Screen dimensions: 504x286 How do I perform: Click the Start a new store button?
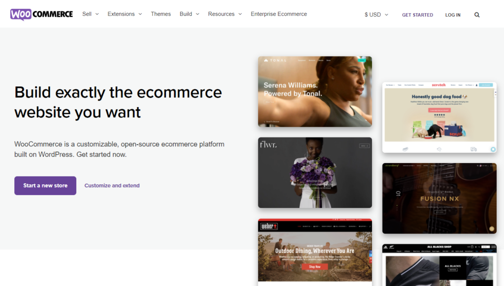45,186
